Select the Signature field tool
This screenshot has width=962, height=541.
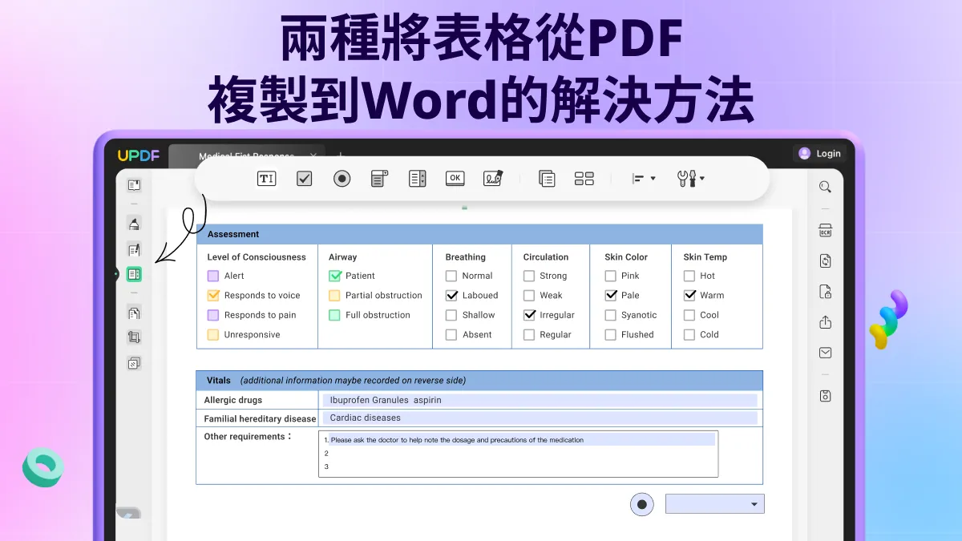(493, 179)
